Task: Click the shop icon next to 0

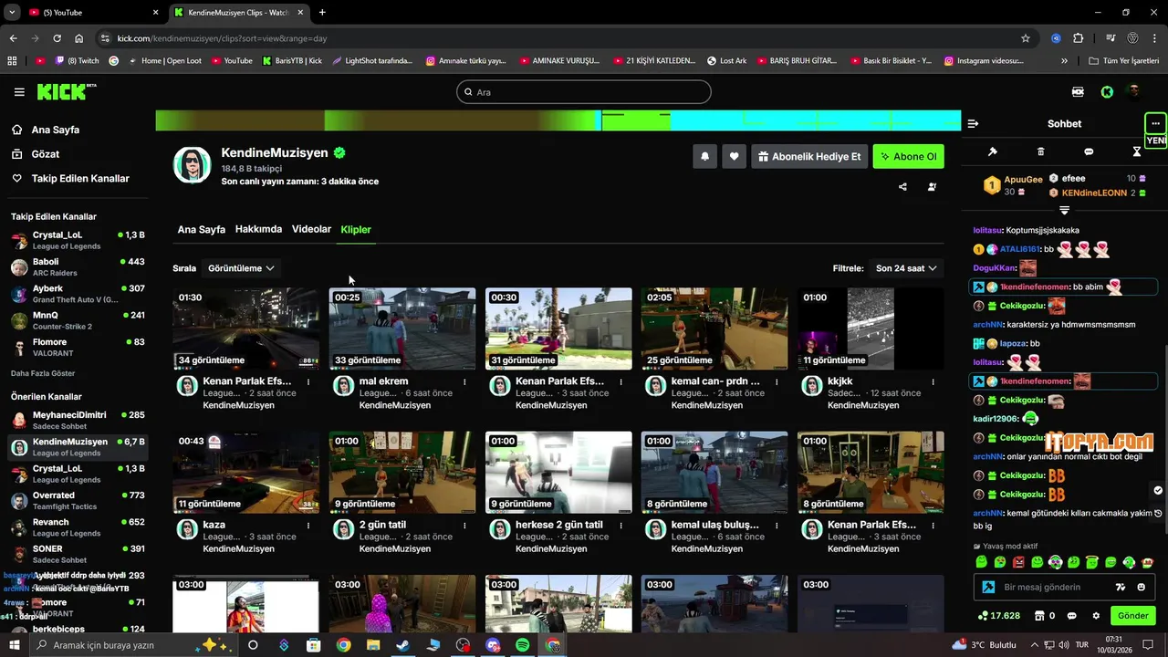Action: pos(1038,616)
